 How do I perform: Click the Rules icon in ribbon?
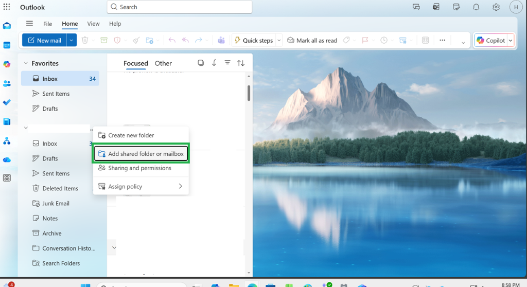click(x=402, y=40)
